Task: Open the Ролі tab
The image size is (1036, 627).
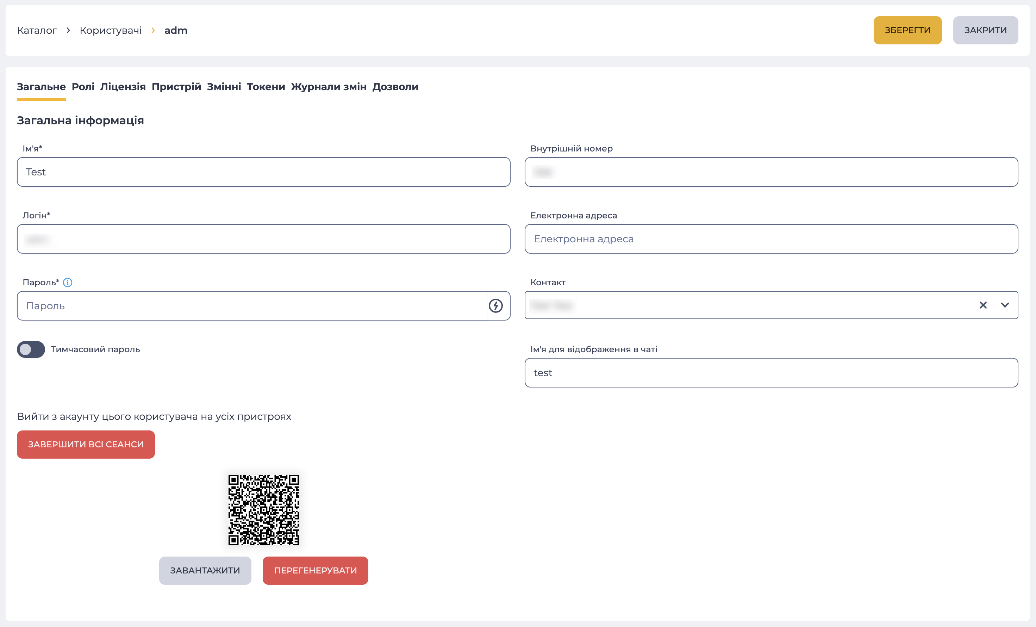Action: coord(83,87)
